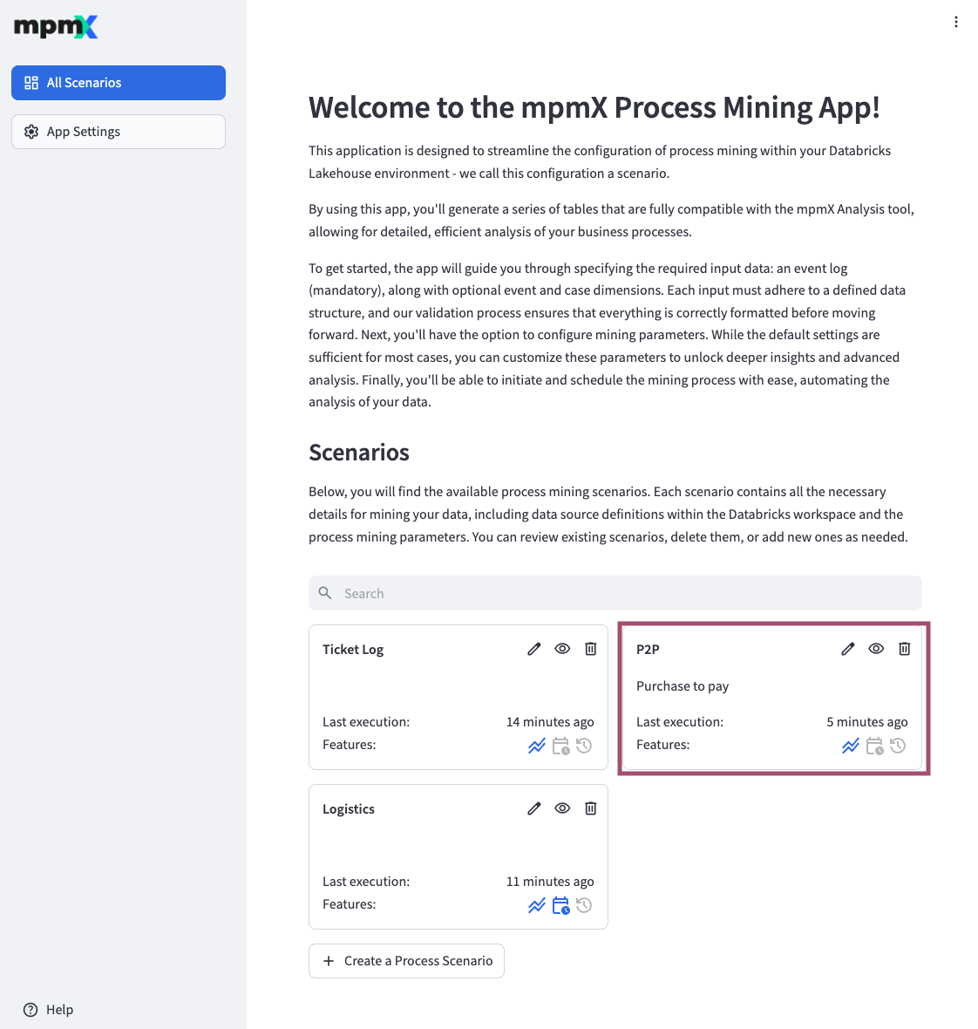978x1029 pixels.
Task: Click the Help question mark icon
Action: [x=31, y=1009]
